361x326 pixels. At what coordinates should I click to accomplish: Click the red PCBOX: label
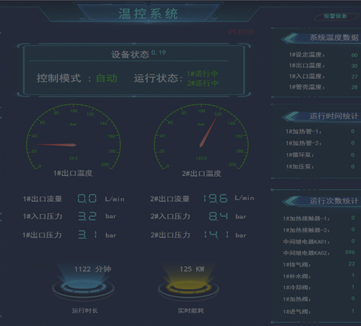(x=241, y=32)
